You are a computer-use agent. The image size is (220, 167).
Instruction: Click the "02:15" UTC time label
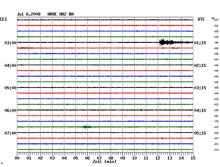(200, 66)
